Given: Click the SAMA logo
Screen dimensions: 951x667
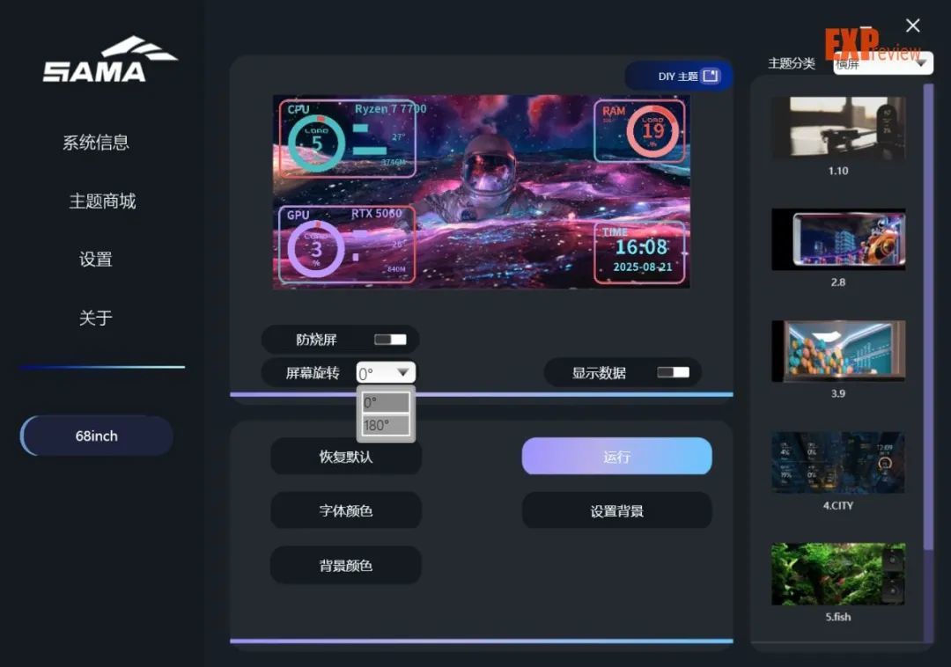Looking at the screenshot, I should tap(110, 59).
